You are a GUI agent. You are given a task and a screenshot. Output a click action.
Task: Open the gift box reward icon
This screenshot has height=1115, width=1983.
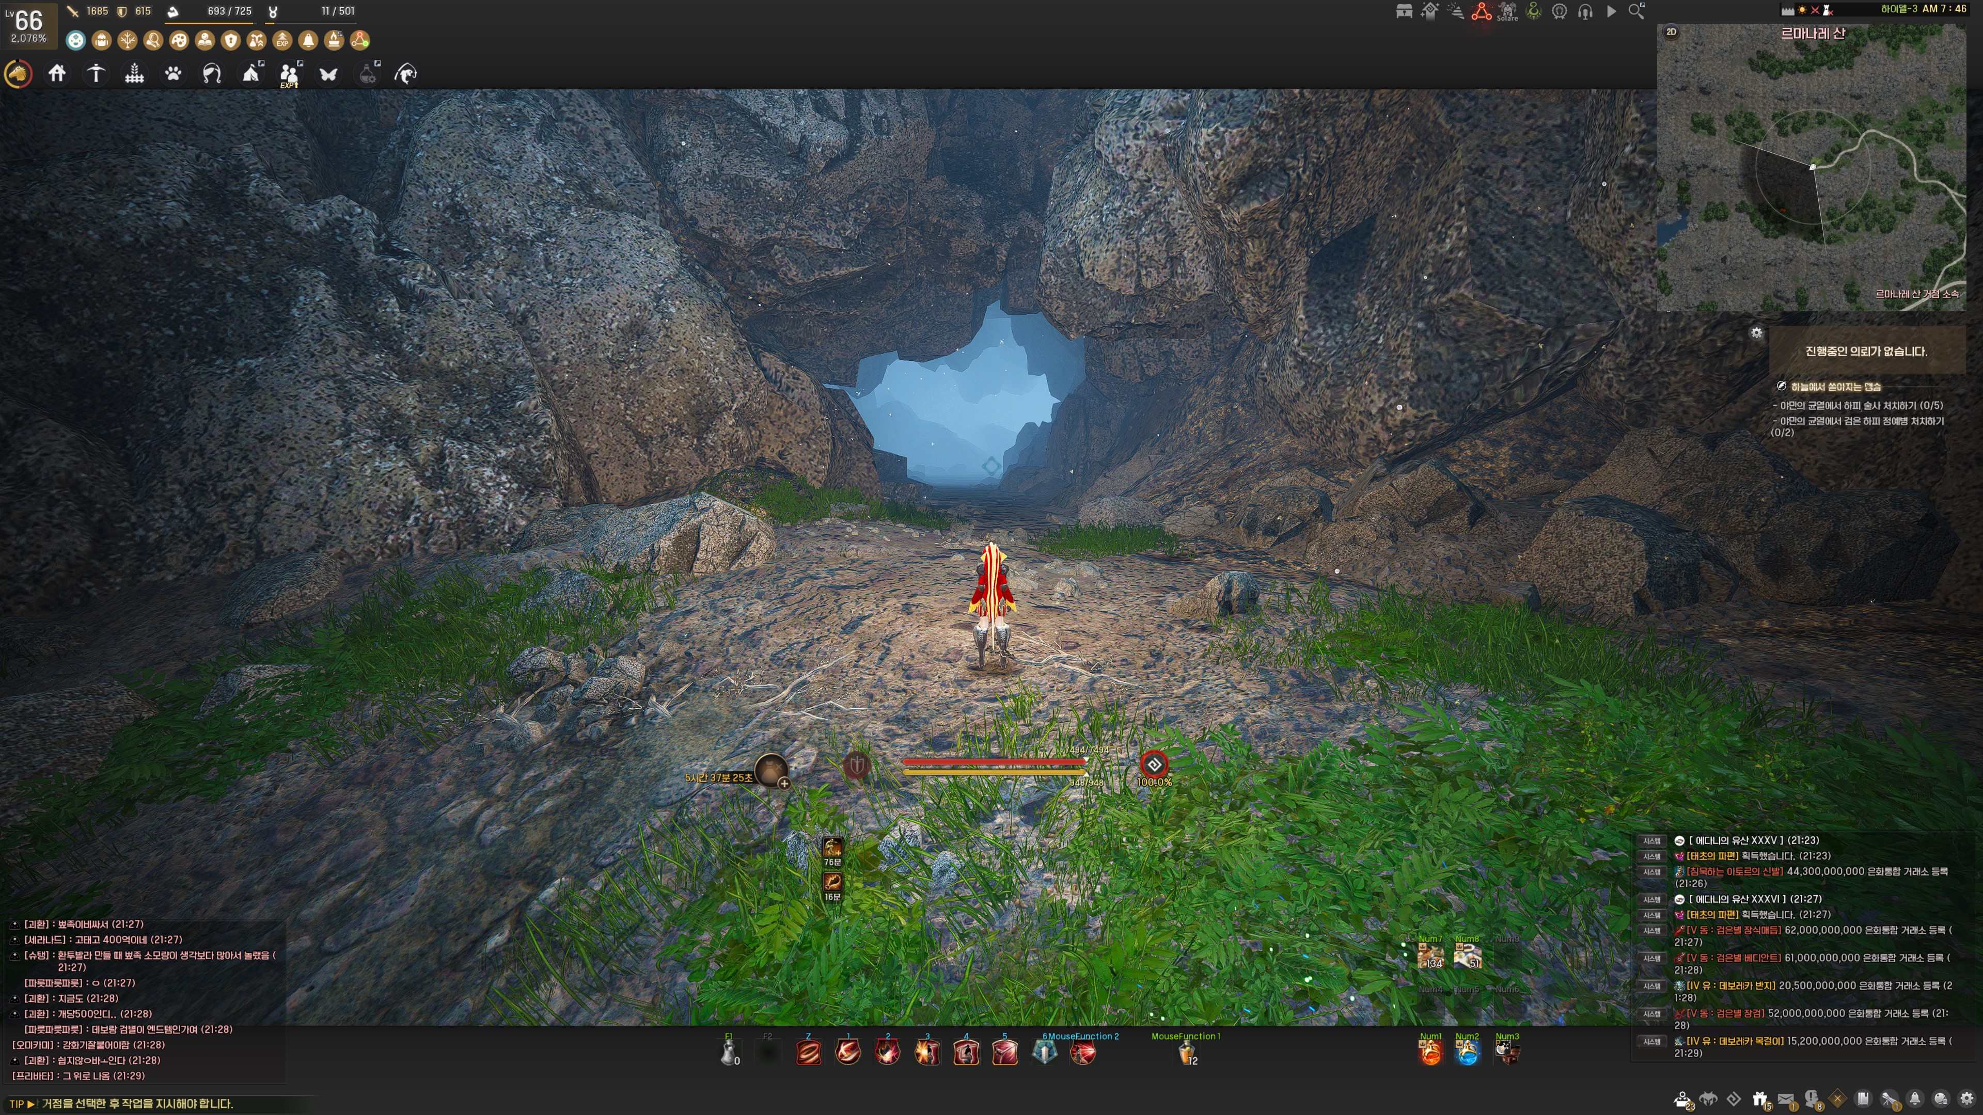coord(1760,1098)
